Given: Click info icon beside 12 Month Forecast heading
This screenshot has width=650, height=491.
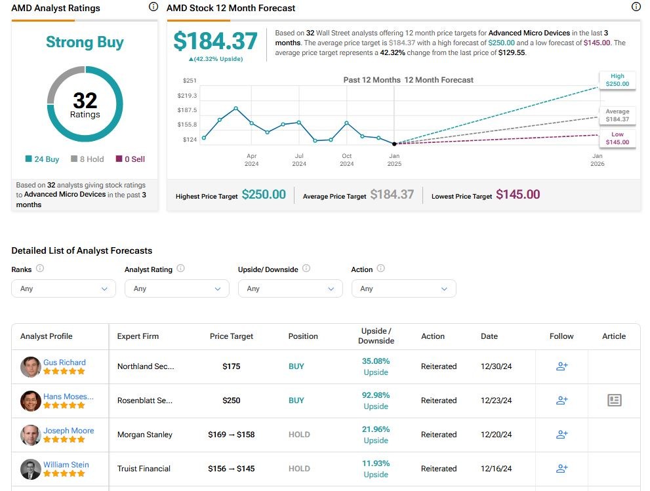Looking at the screenshot, I should [x=636, y=7].
